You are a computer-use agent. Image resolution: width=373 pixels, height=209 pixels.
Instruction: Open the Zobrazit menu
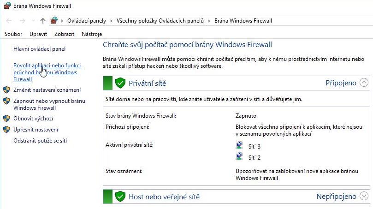pos(64,34)
